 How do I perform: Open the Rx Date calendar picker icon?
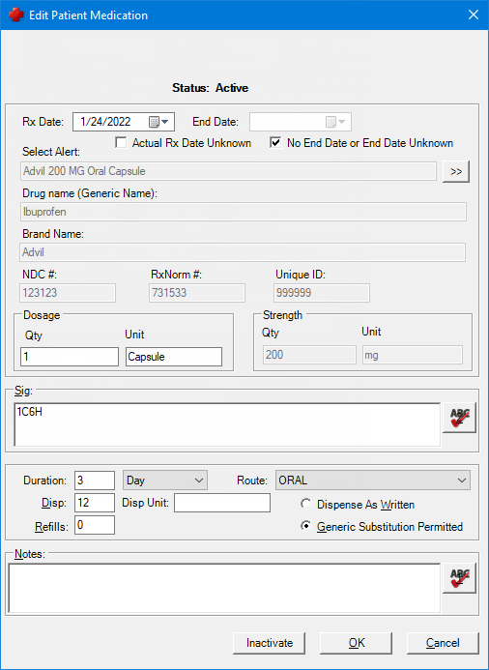pos(154,122)
